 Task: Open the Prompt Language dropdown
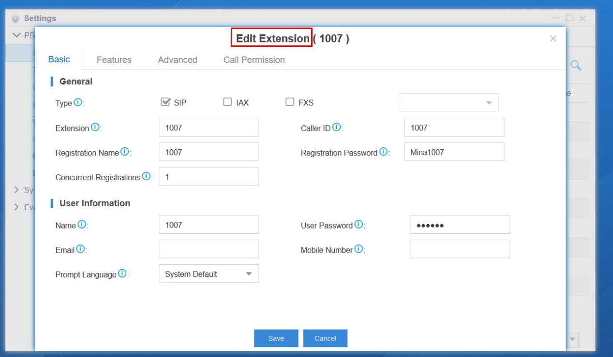coord(209,273)
